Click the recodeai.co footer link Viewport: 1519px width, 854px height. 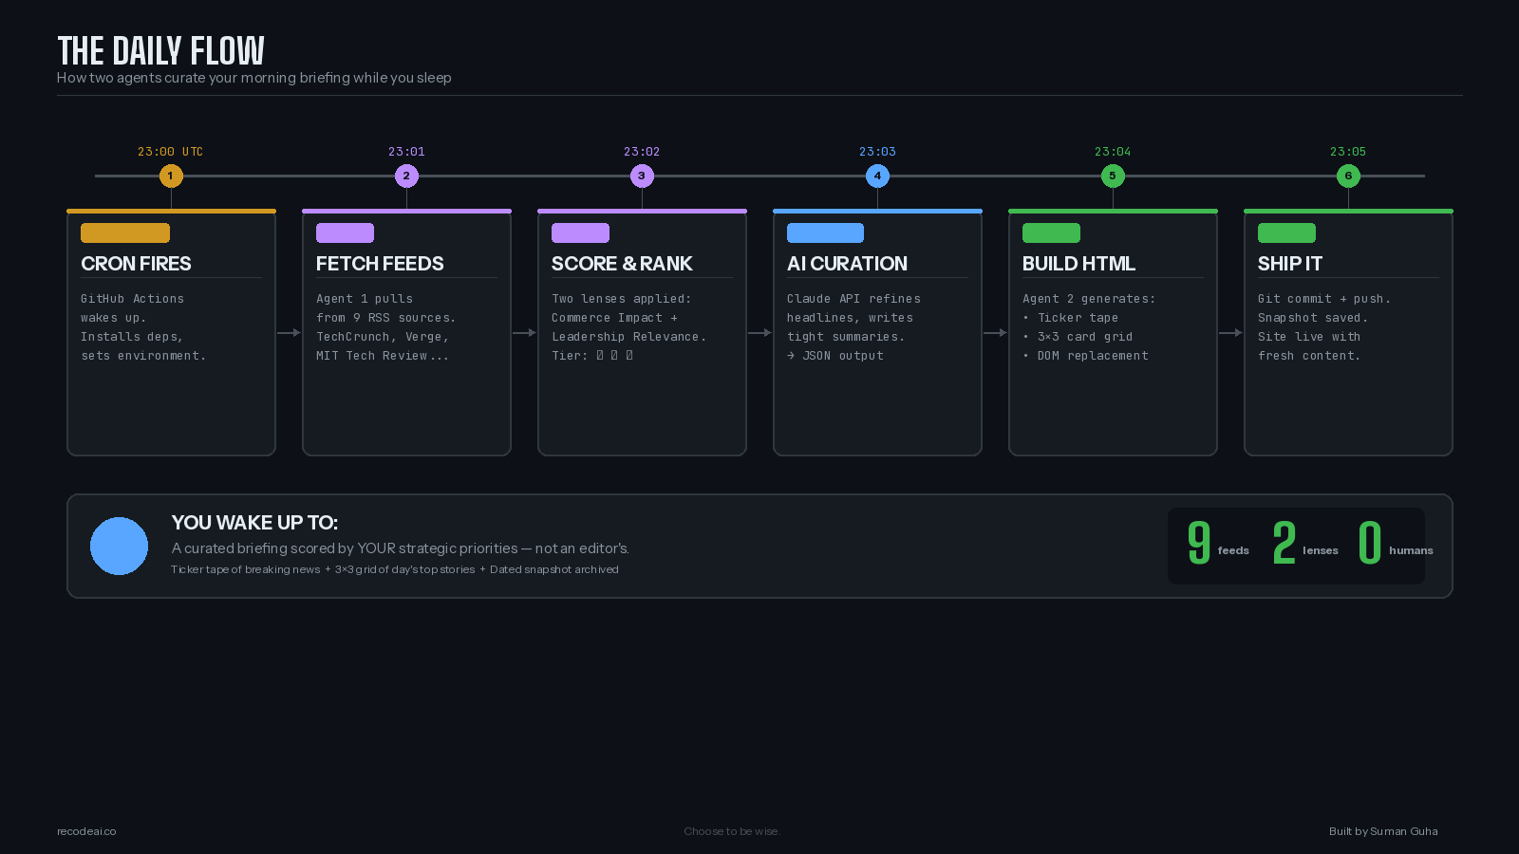(86, 831)
